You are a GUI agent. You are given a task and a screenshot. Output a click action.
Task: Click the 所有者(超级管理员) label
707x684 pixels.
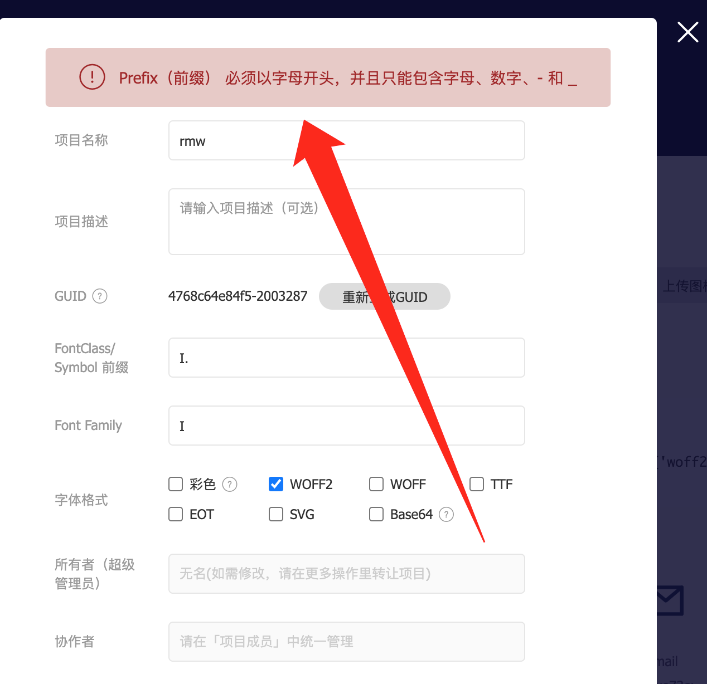coord(95,574)
